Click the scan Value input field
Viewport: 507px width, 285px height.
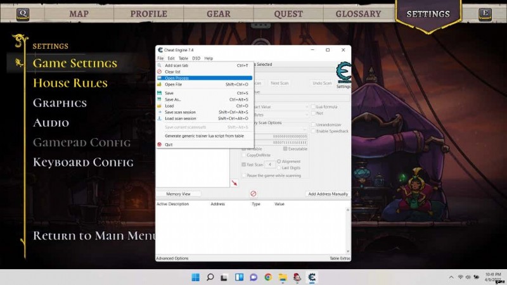(302, 98)
